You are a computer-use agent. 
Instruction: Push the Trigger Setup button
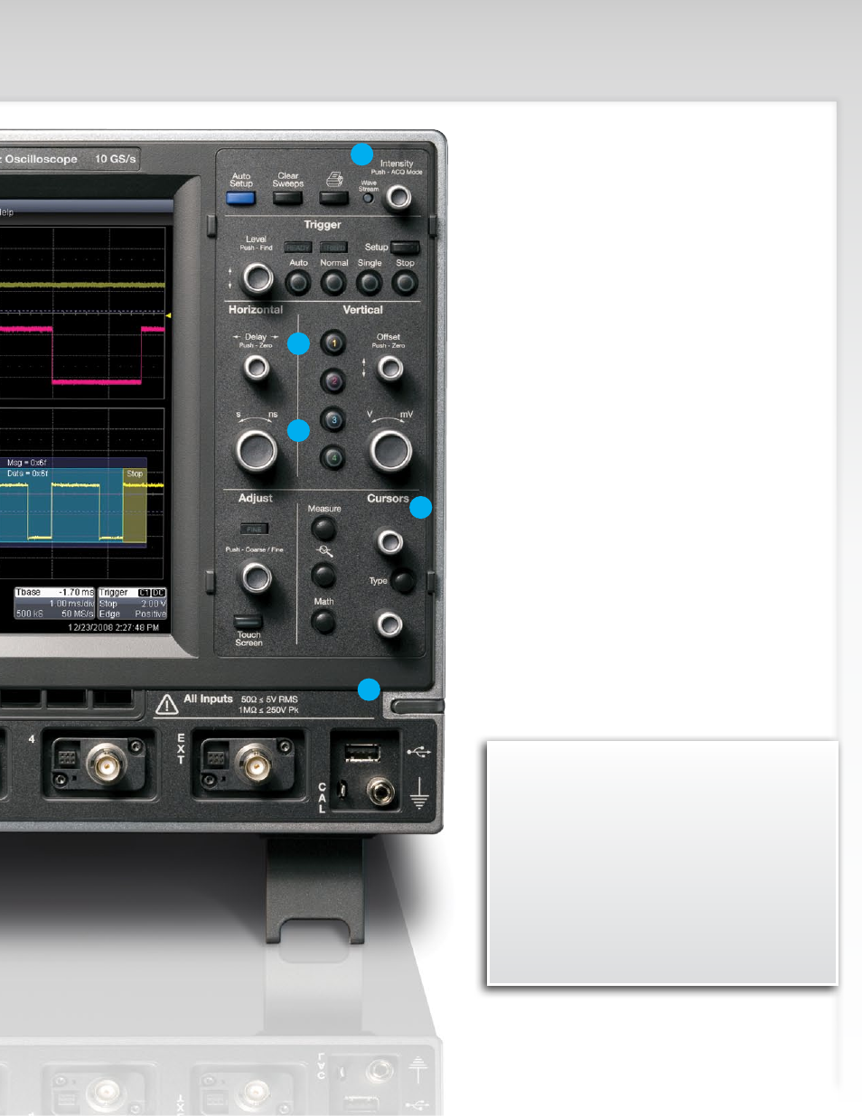pos(405,247)
